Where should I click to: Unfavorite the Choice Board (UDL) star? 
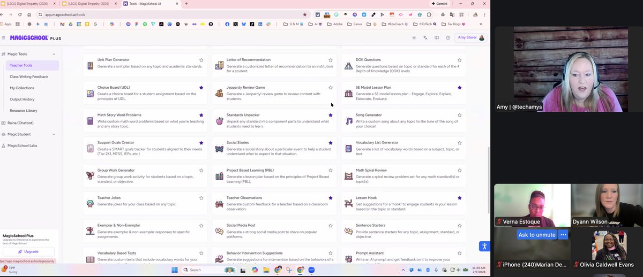click(x=201, y=87)
